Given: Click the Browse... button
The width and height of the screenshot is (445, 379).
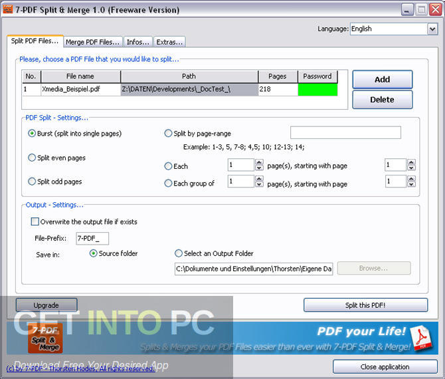Looking at the screenshot, I should (x=374, y=268).
